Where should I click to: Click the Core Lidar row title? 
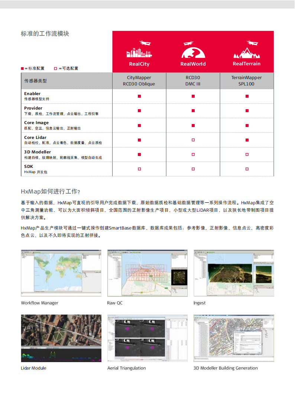pyautogui.click(x=35, y=137)
